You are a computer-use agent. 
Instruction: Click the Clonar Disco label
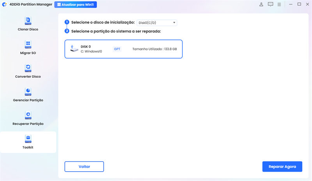tap(28, 29)
